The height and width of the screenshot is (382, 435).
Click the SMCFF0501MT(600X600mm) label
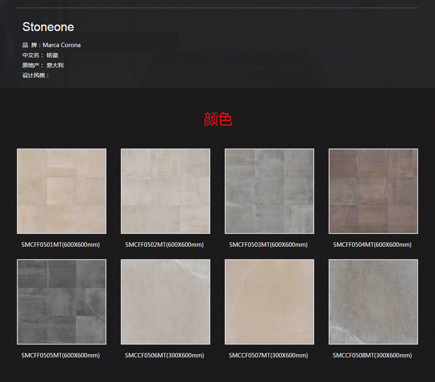coord(60,245)
